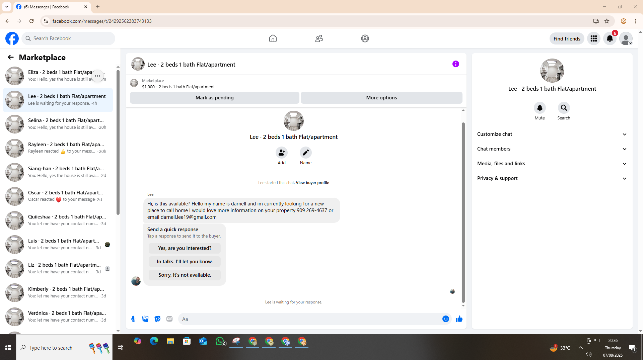Open the Quiieshaa conversation

(58, 220)
